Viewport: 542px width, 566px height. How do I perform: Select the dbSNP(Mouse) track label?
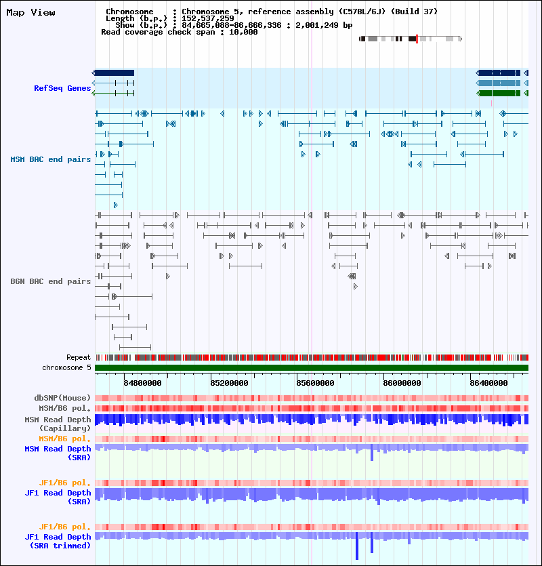[62, 398]
